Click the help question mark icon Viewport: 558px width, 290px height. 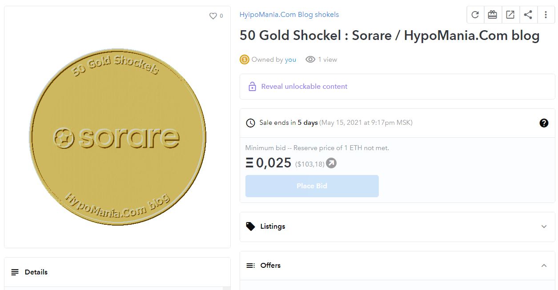point(544,123)
